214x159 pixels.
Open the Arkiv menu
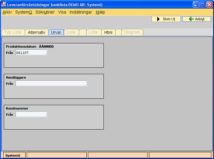(7, 12)
